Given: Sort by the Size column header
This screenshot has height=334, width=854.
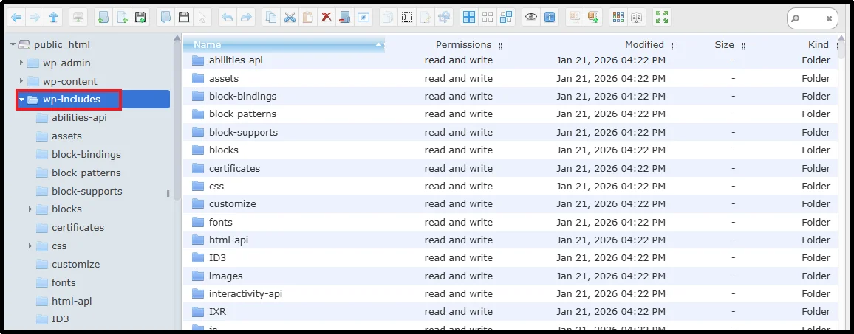Looking at the screenshot, I should (725, 44).
